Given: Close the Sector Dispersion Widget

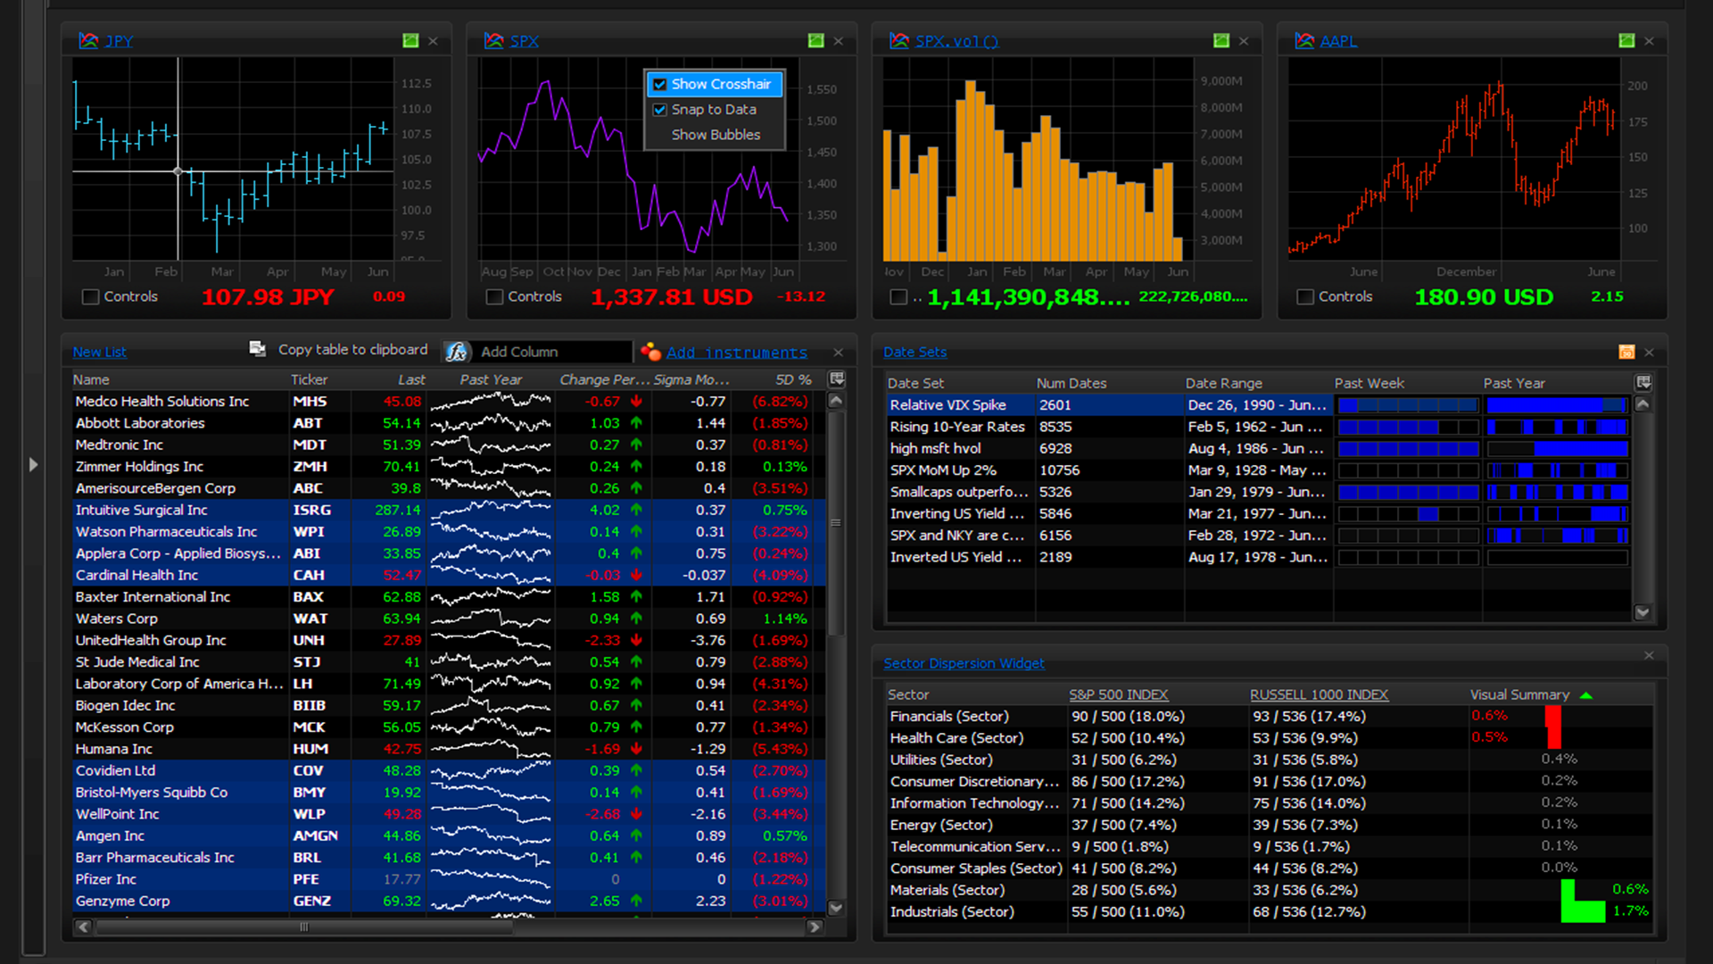Looking at the screenshot, I should (1649, 655).
